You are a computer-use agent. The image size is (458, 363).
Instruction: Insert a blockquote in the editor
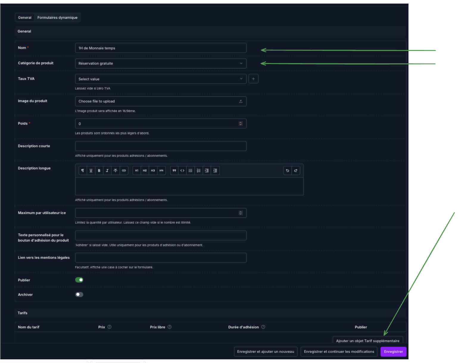174,170
